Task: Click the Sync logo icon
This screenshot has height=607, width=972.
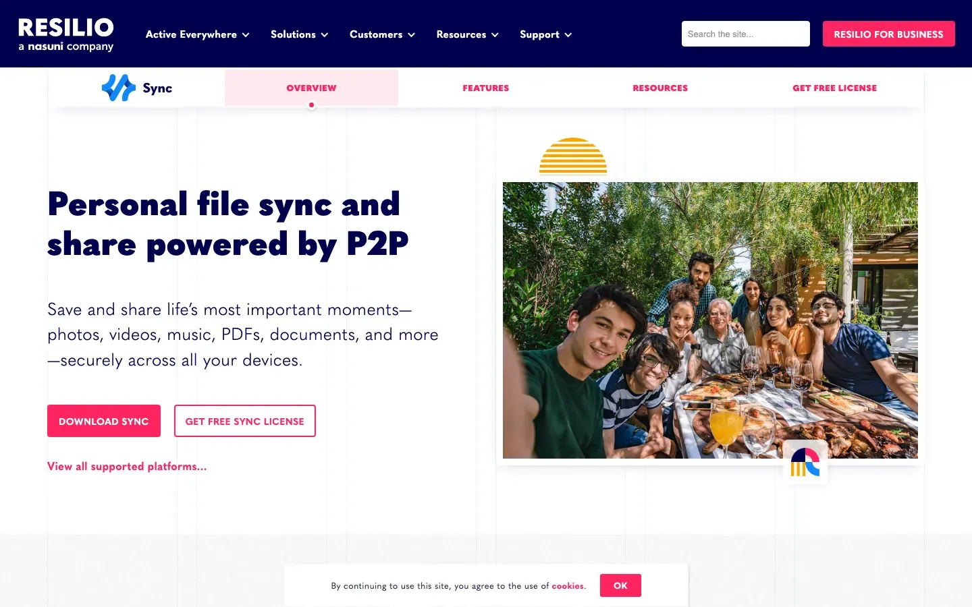Action: click(119, 88)
